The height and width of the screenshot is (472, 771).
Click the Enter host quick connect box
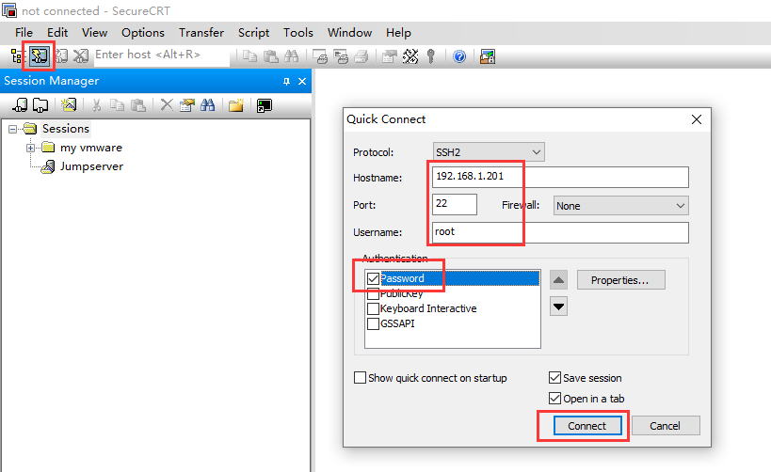pos(161,55)
